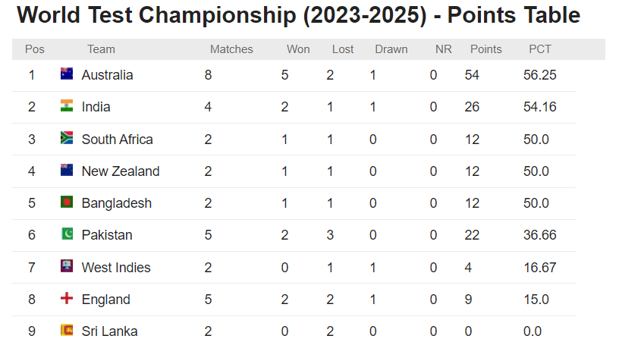
Task: Select the Pakistan team name
Action: click(x=107, y=235)
